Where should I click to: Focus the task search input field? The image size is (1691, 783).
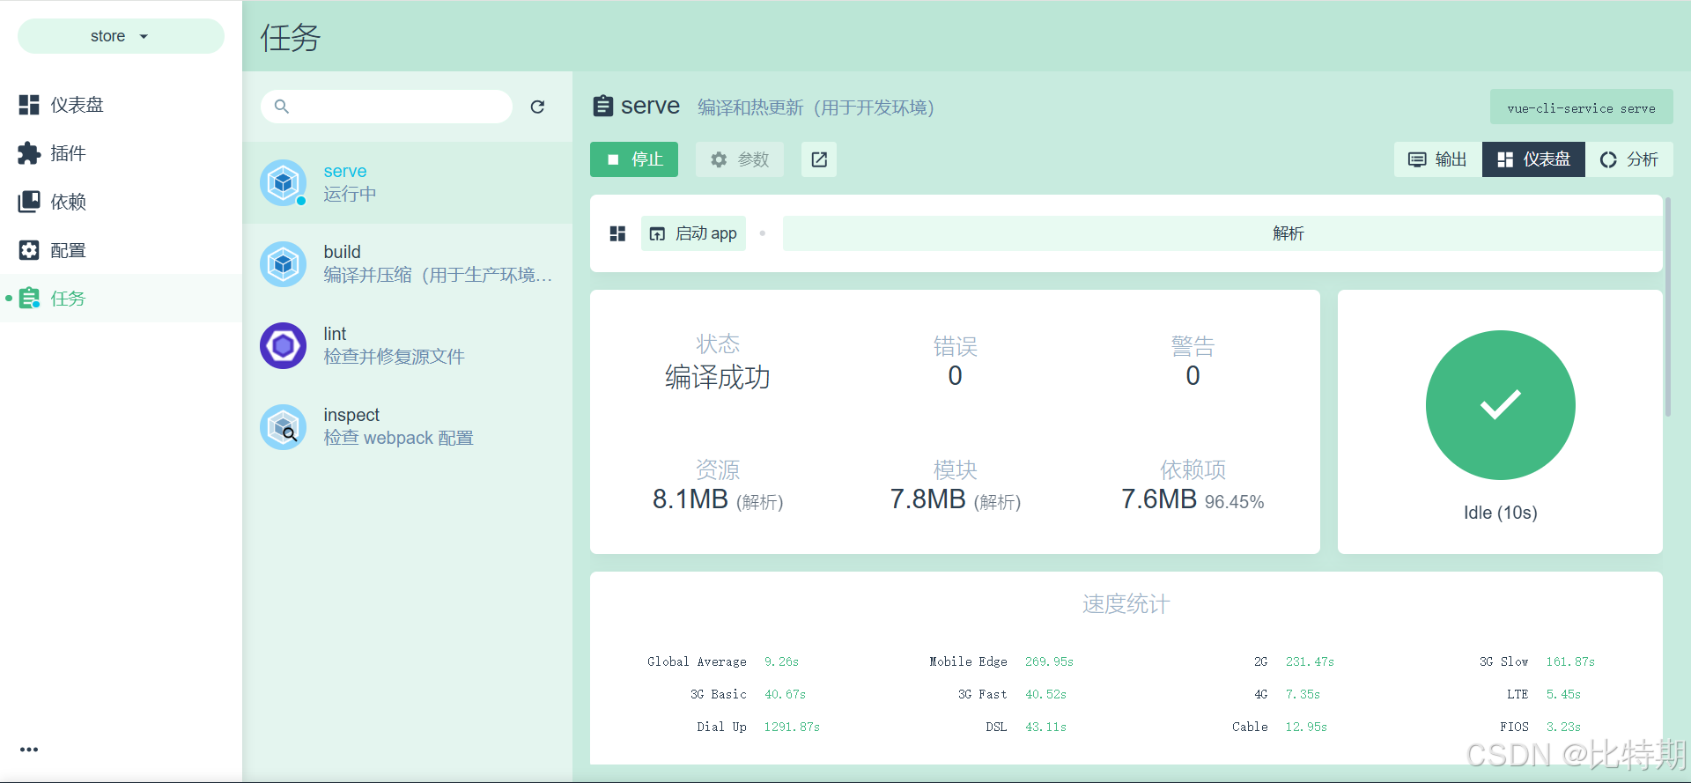tap(387, 107)
